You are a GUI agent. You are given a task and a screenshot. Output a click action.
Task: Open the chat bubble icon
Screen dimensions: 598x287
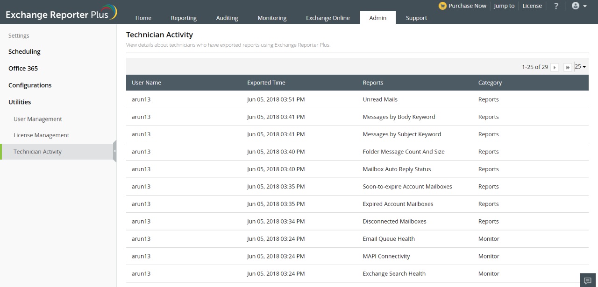point(588,280)
